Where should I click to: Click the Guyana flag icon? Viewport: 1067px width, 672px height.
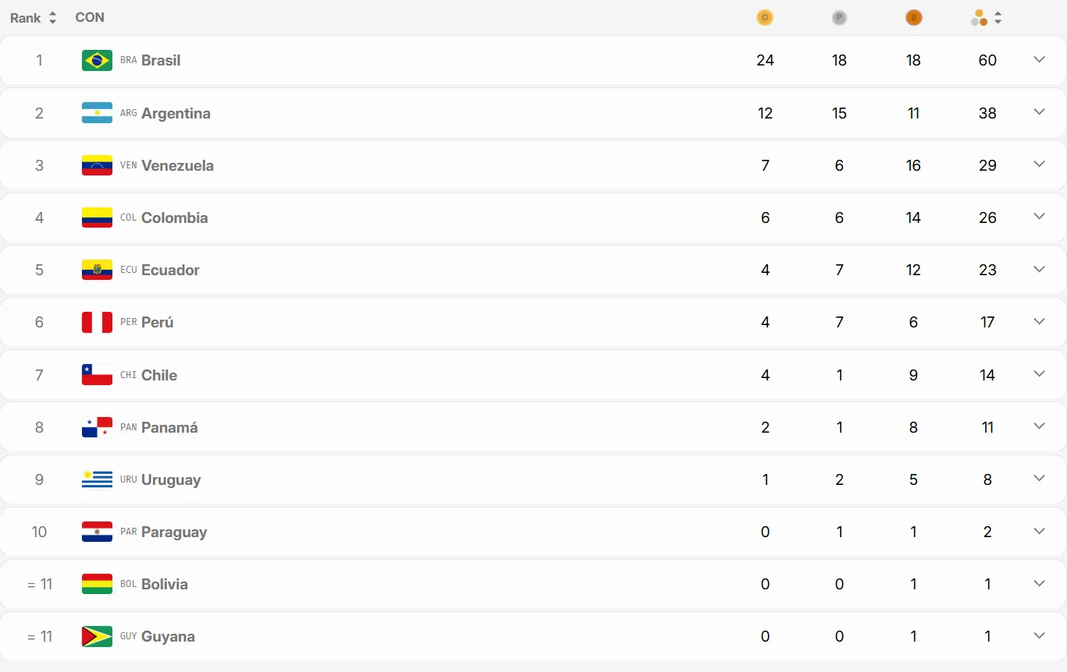point(97,637)
